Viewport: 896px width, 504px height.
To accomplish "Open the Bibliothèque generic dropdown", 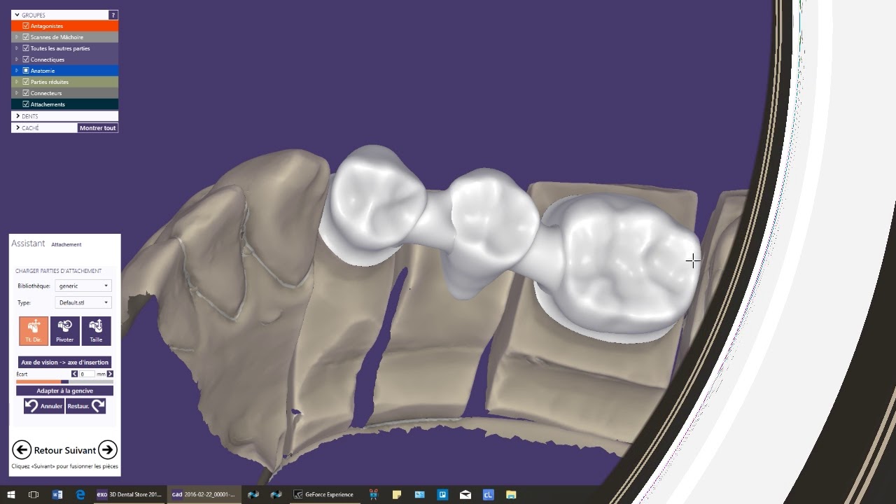I will pos(83,286).
